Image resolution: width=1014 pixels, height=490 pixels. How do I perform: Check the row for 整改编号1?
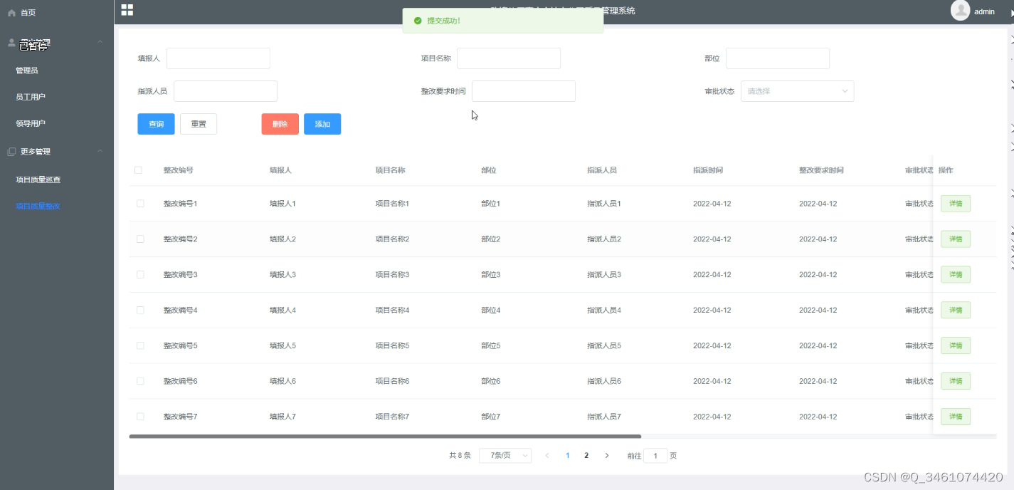140,204
